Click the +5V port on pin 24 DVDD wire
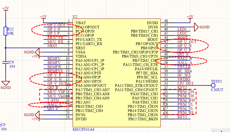The width and height of the screenshot is (230, 132). click(x=35, y=119)
